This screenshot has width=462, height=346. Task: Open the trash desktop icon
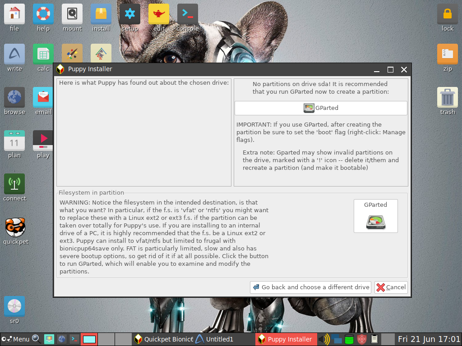(x=447, y=97)
